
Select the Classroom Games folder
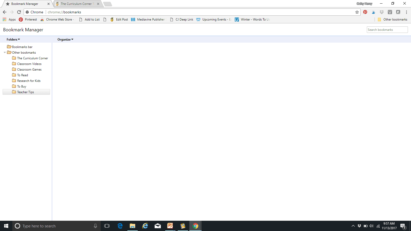27,70
